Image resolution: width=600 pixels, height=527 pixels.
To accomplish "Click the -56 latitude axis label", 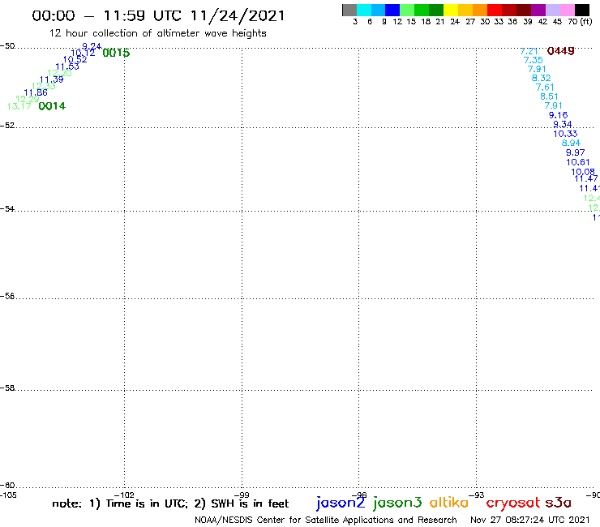I will (x=7, y=296).
